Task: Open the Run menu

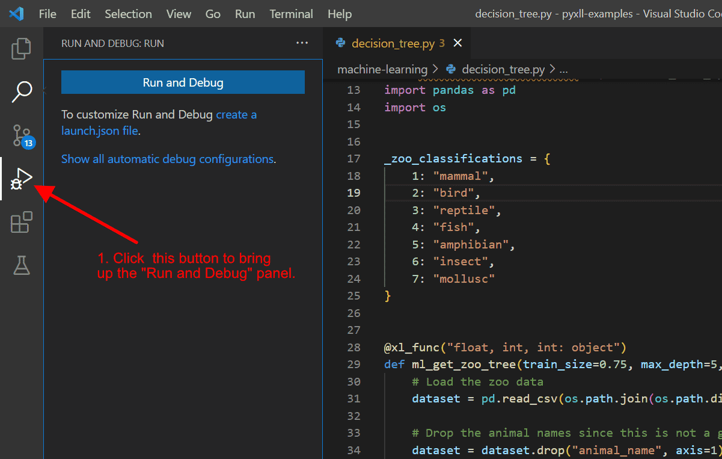Action: [245, 14]
